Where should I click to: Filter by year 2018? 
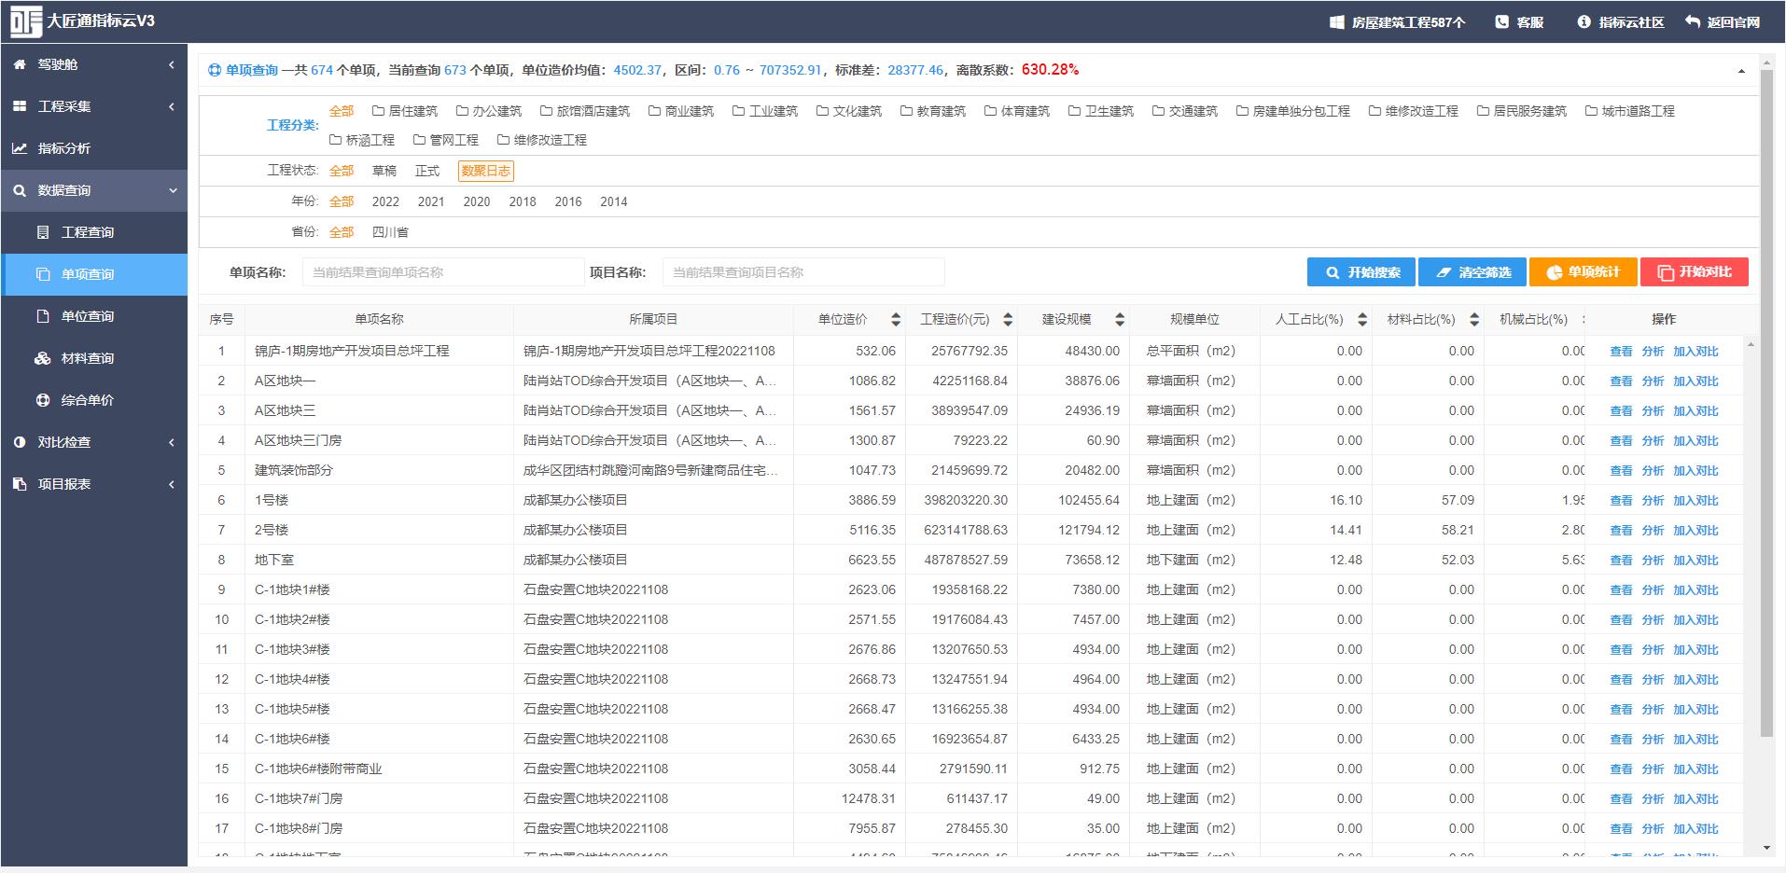[x=523, y=201]
